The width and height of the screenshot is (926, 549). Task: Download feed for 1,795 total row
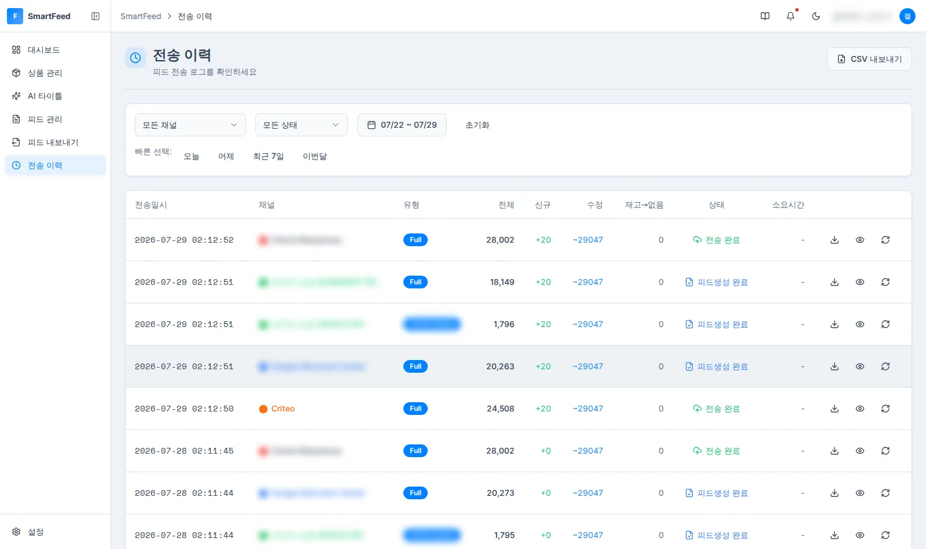[835, 535]
